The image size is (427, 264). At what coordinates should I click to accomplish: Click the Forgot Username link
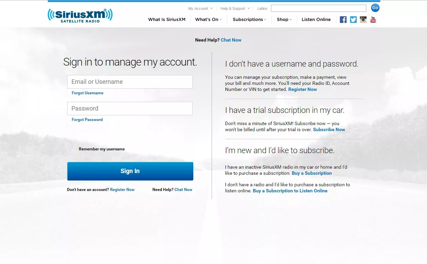88,93
